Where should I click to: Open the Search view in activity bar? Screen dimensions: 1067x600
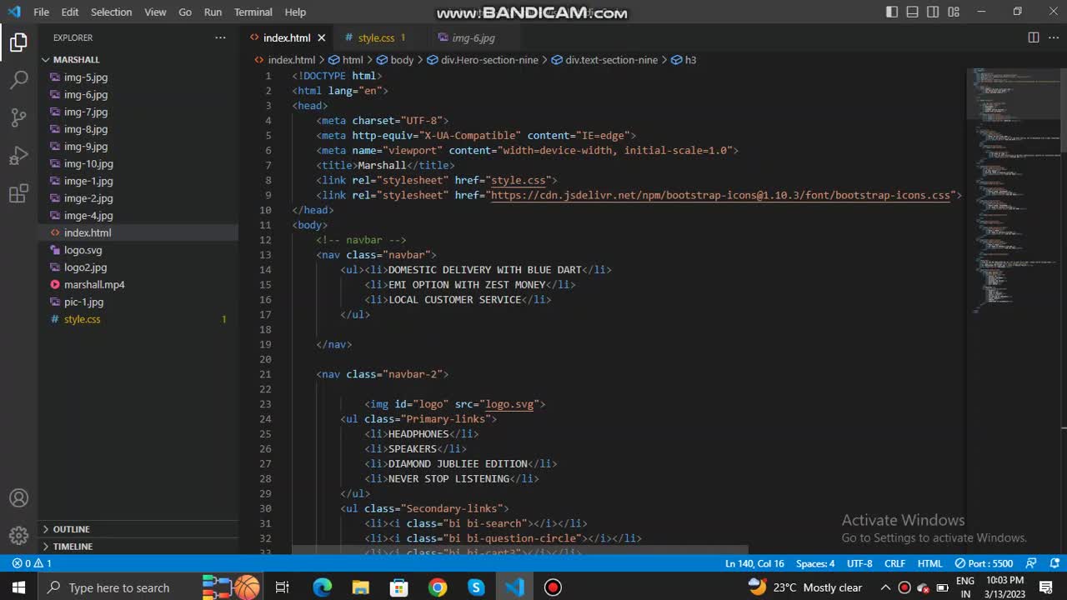pyautogui.click(x=18, y=80)
